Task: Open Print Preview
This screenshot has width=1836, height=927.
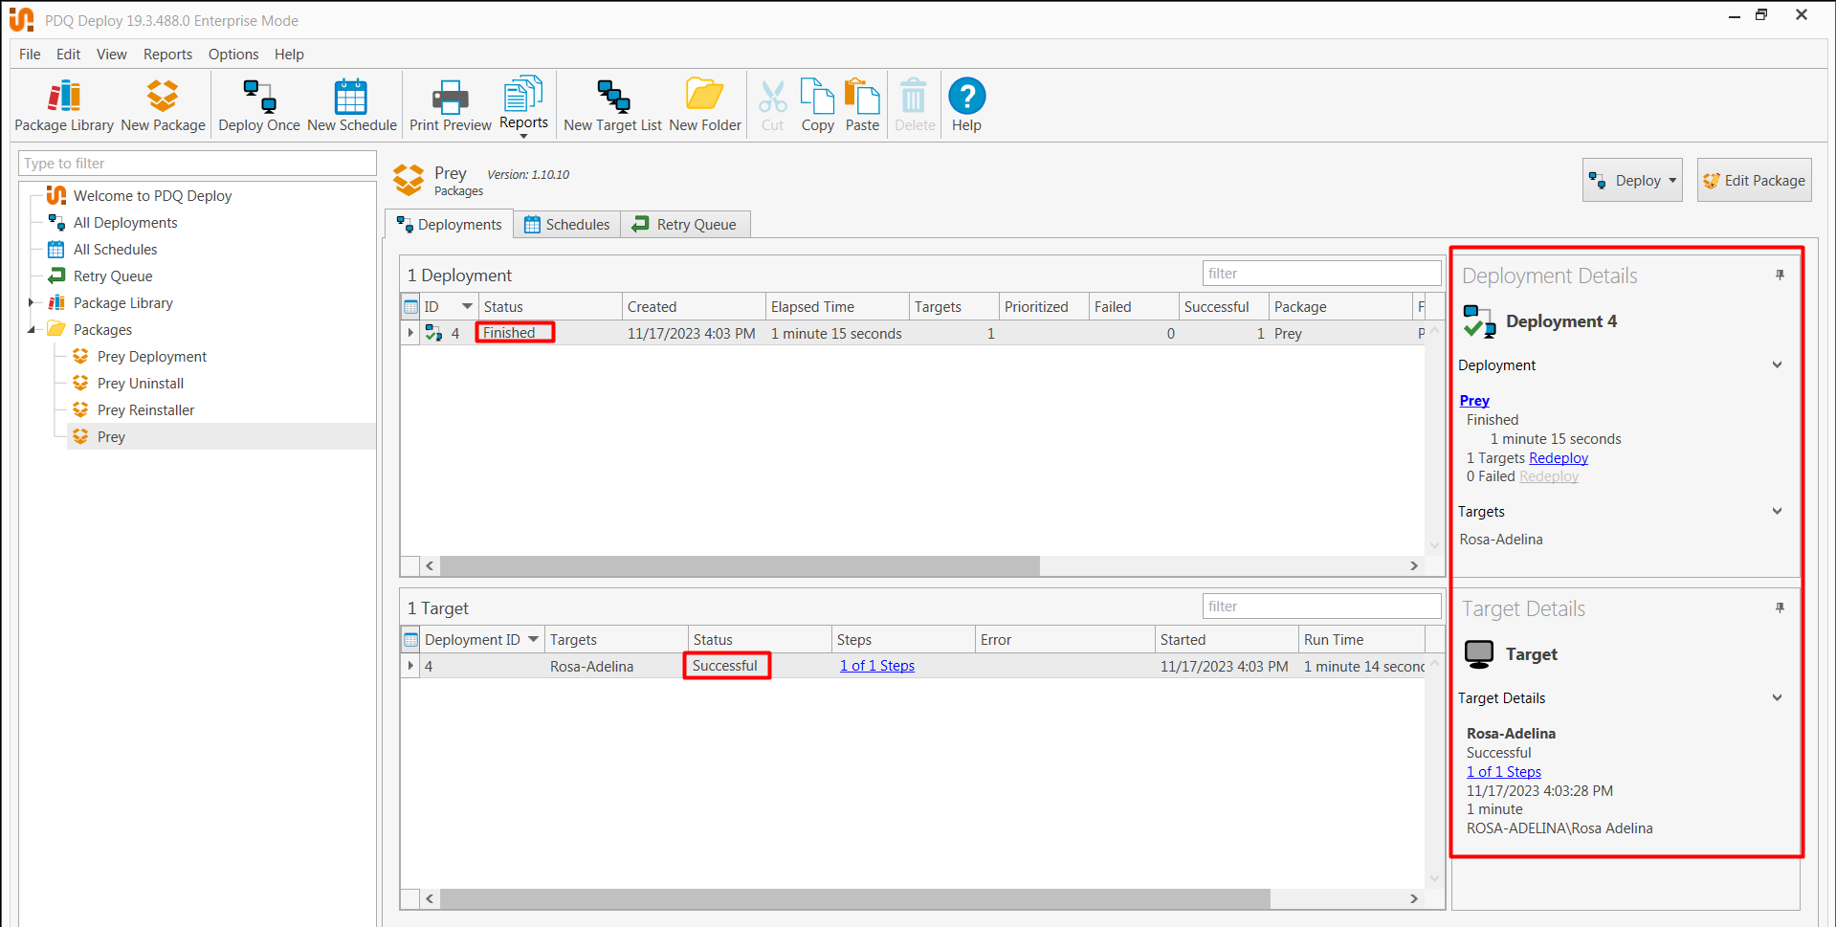Action: (x=450, y=105)
